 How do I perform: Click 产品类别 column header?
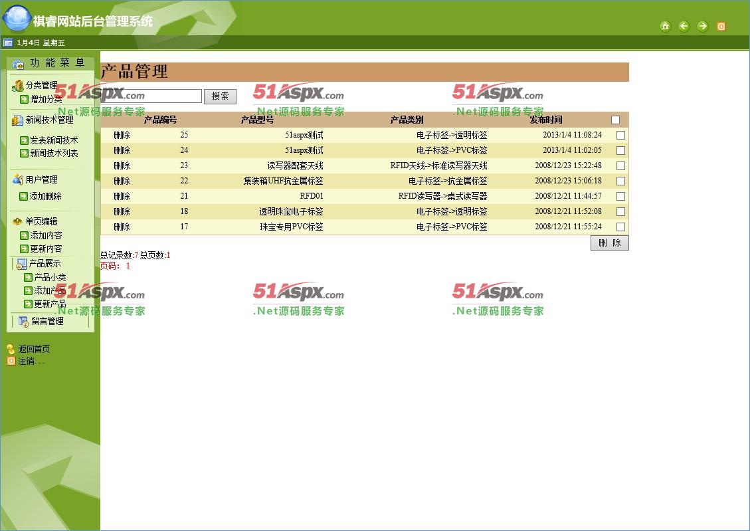[407, 120]
